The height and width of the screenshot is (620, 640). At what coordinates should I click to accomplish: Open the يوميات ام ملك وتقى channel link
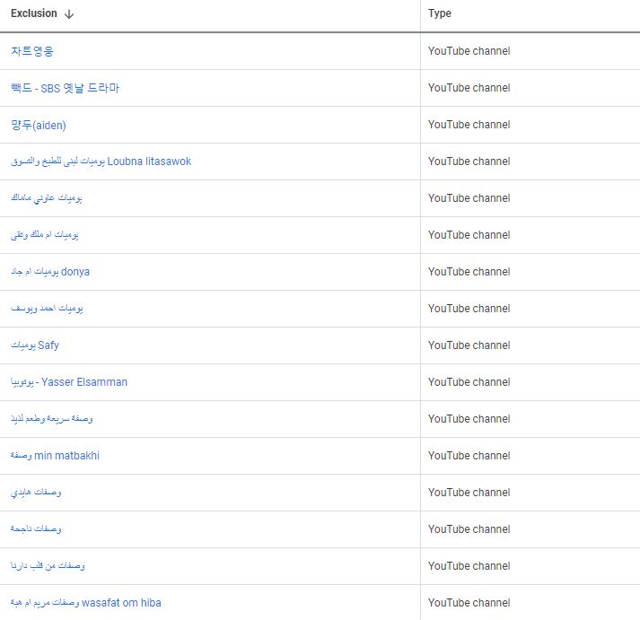[x=45, y=235]
